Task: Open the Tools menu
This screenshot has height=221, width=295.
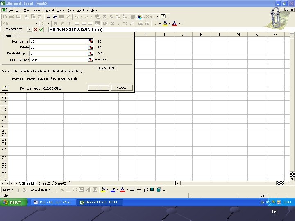Action: [x=61, y=10]
